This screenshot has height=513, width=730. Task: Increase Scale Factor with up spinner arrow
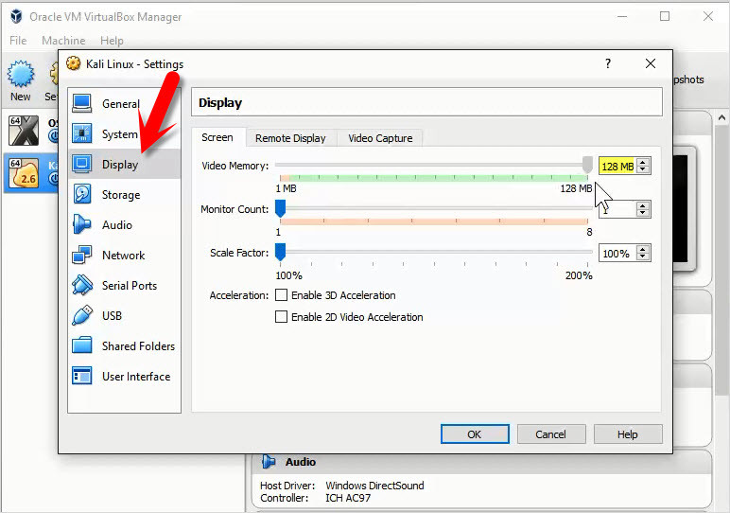coord(643,249)
